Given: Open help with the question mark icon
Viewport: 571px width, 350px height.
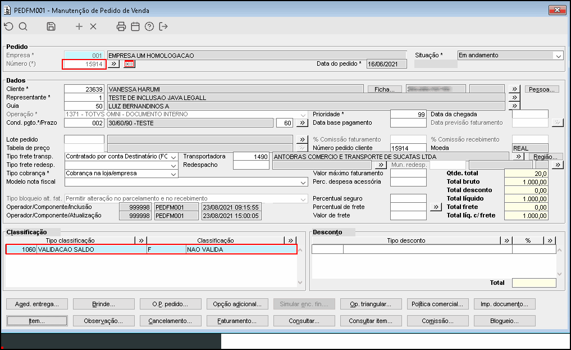Looking at the screenshot, I should 149,26.
